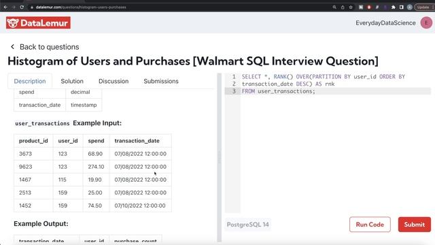
Task: Click the red Submit button
Action: pos(415,225)
